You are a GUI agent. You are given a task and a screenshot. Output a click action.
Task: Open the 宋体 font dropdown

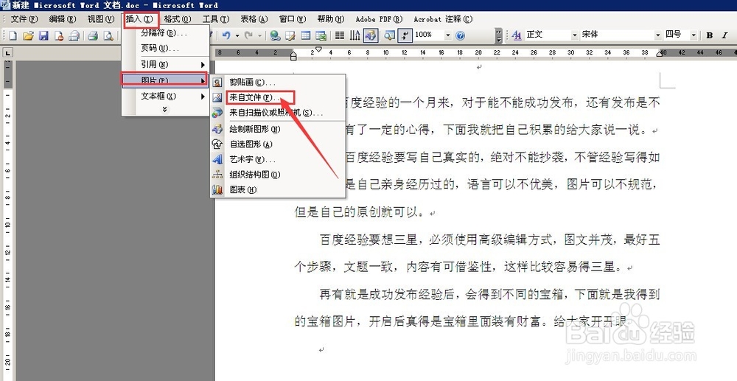pos(658,35)
